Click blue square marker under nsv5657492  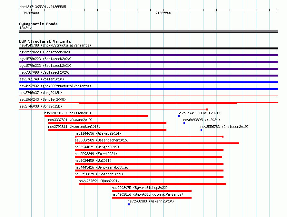point(179,116)
